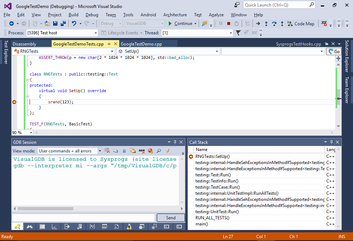Click the Send button in GDB Session
353x241 pixels.
click(171, 218)
